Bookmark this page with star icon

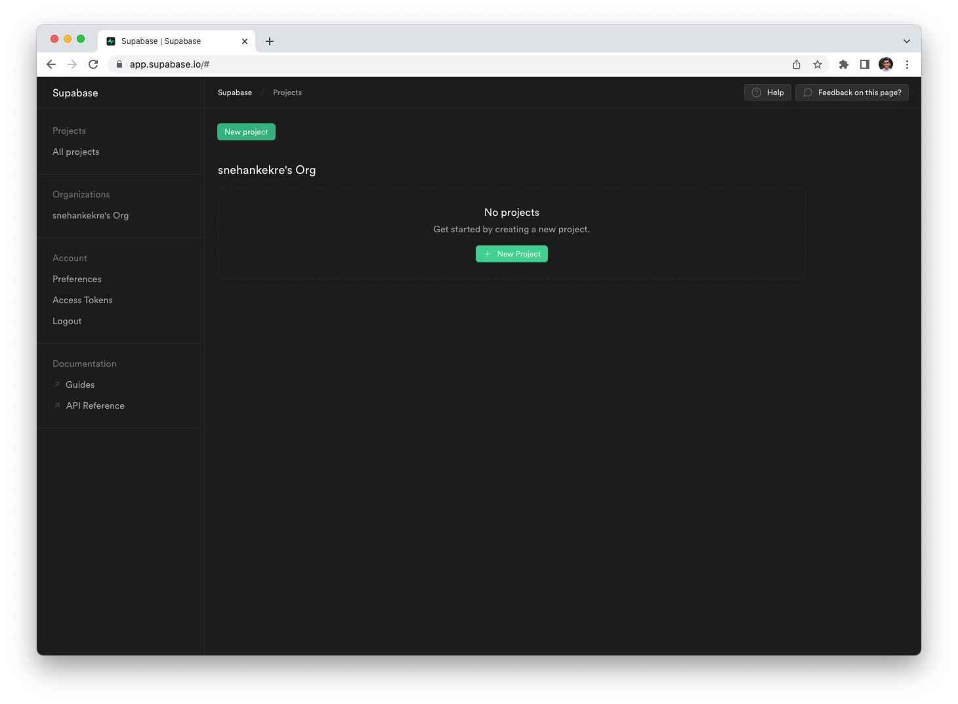click(x=818, y=64)
